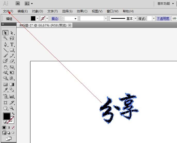Open Adobe Bridge via Br button
The height and width of the screenshot is (143, 177).
18,4
